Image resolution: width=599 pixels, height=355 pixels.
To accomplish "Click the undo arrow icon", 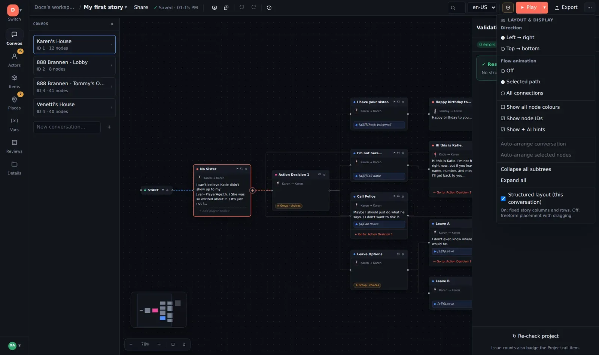I will tap(242, 7).
